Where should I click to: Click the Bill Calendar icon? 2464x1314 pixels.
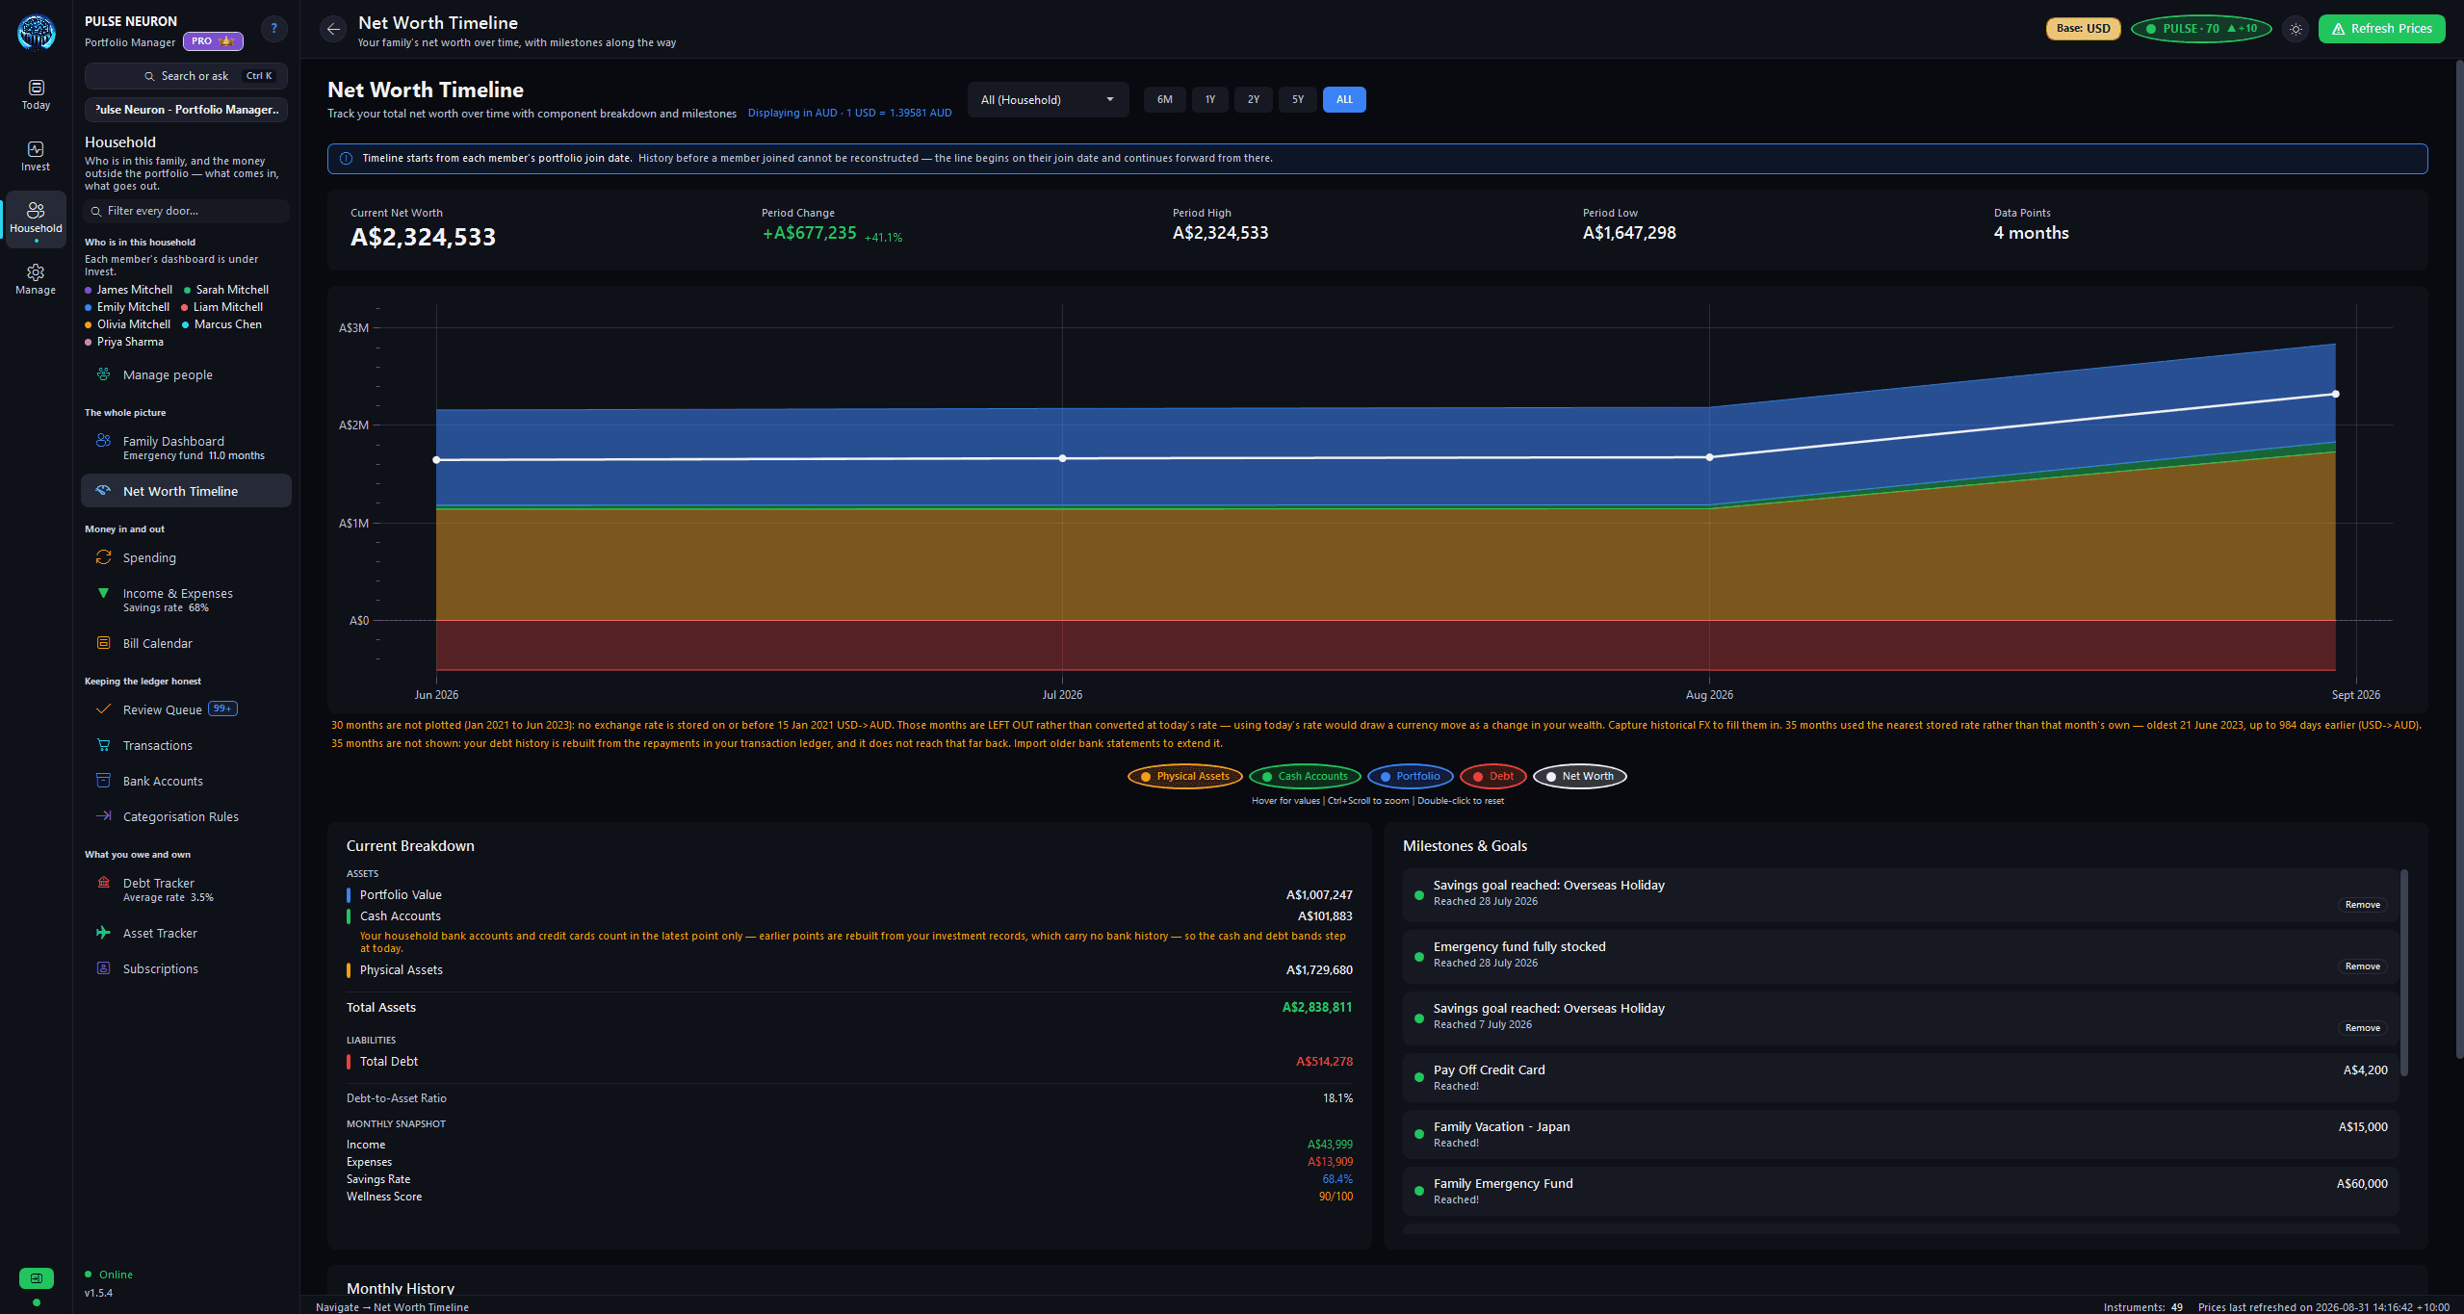[x=103, y=643]
